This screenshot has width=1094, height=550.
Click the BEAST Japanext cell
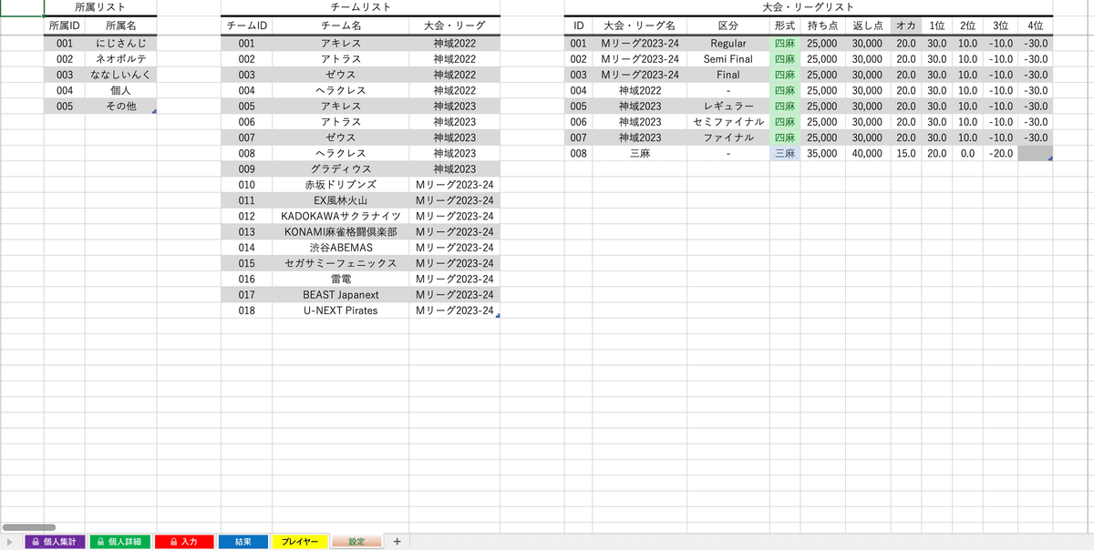(341, 294)
